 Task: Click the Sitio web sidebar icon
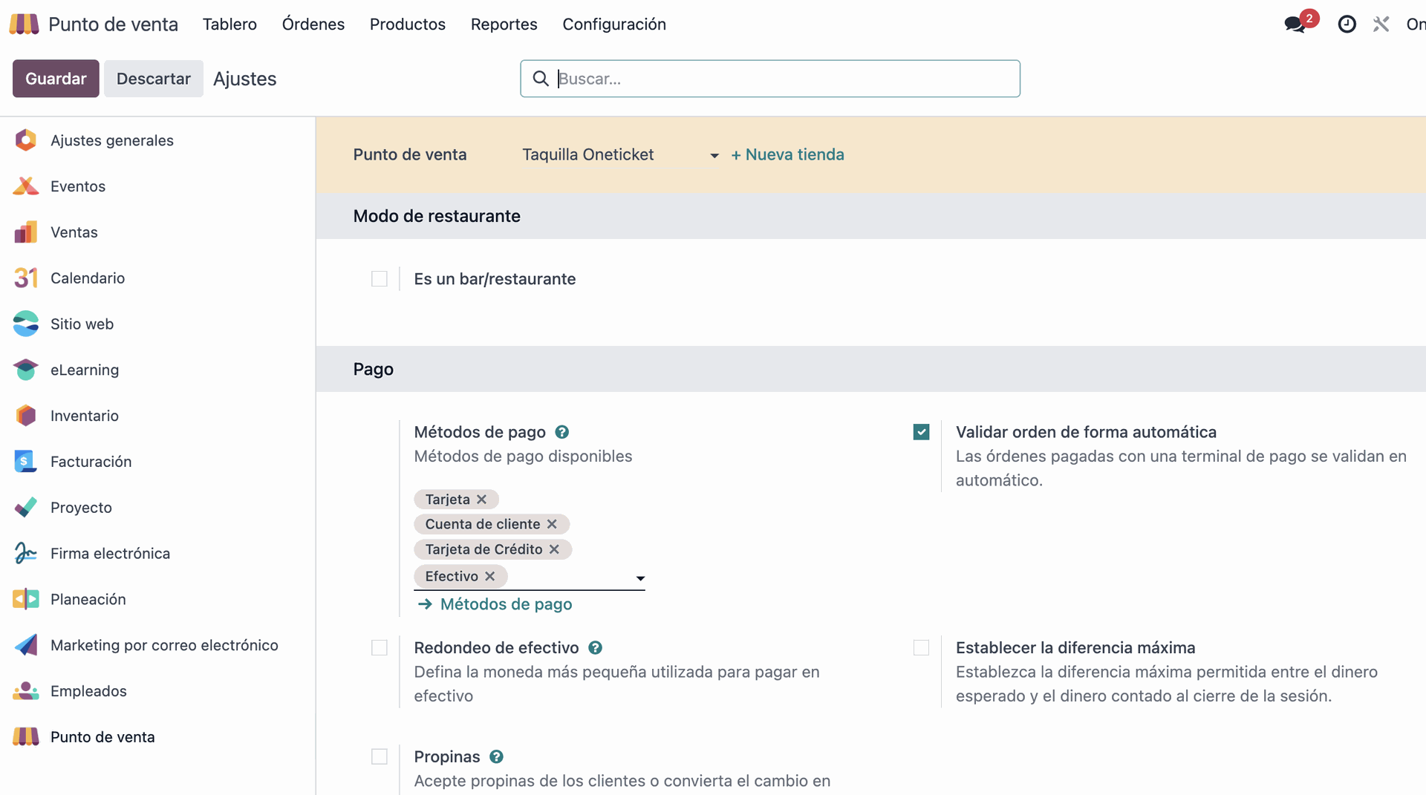26,324
